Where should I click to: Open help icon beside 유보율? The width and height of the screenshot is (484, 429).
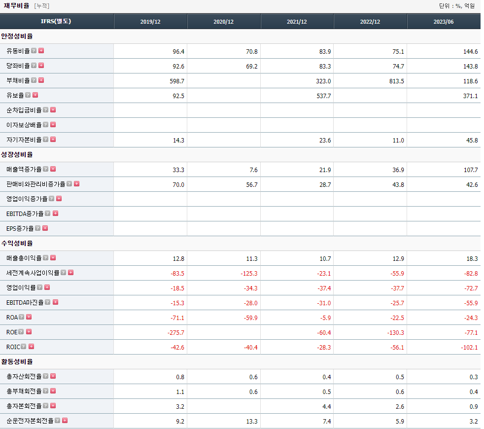click(28, 95)
